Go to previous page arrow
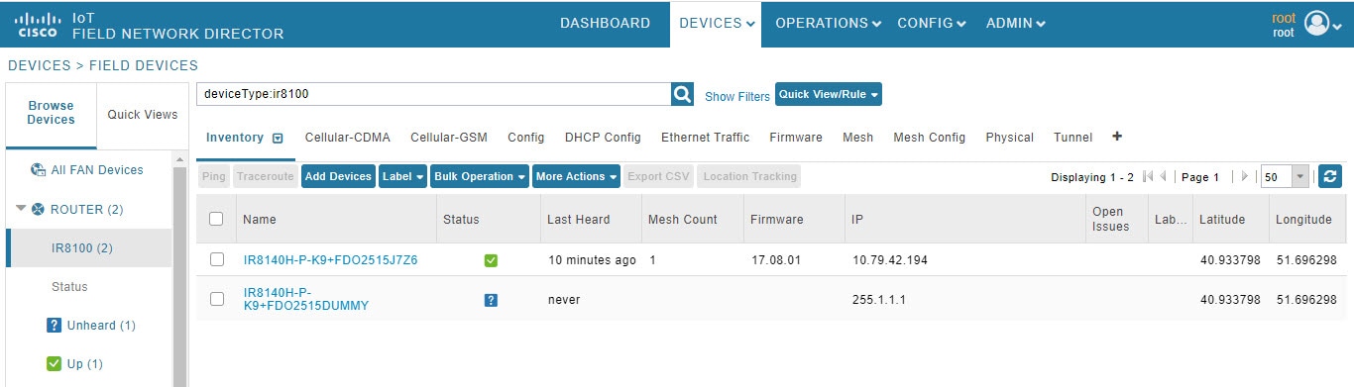1354x387 pixels. pos(1163,176)
